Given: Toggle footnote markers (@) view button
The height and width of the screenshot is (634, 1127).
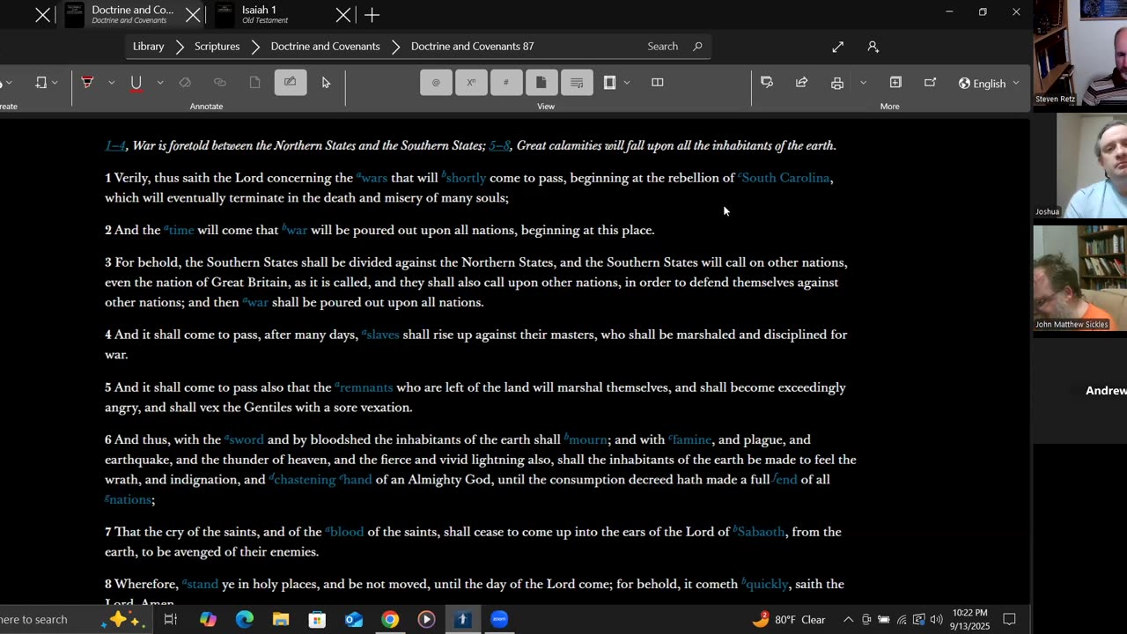Looking at the screenshot, I should click(436, 83).
